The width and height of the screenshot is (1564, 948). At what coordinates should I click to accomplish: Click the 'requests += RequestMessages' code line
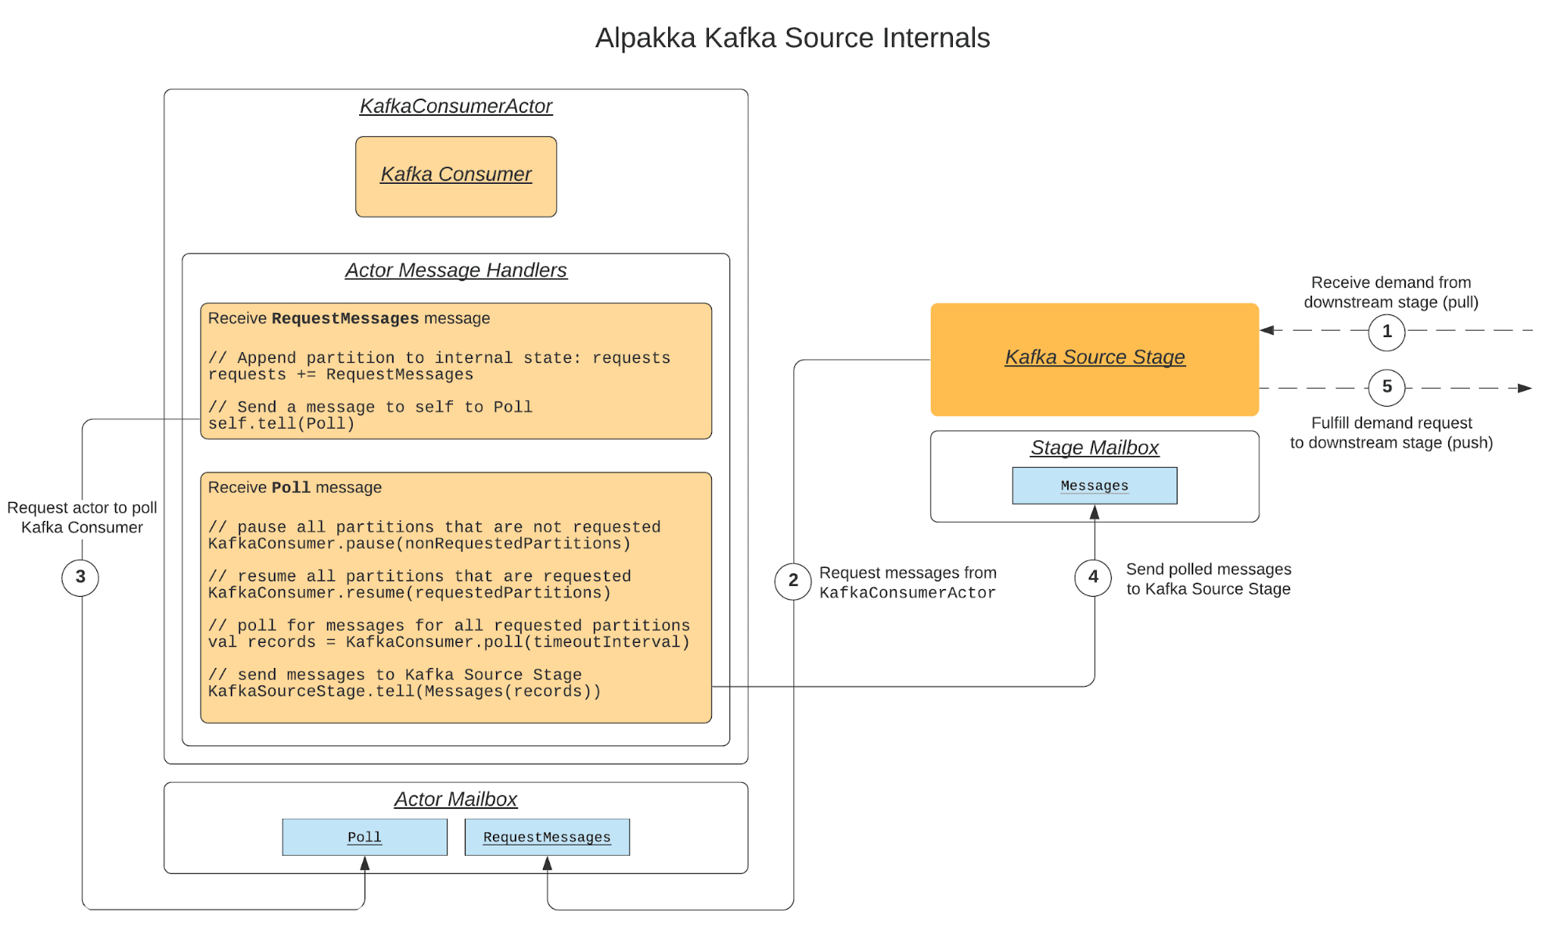340,375
